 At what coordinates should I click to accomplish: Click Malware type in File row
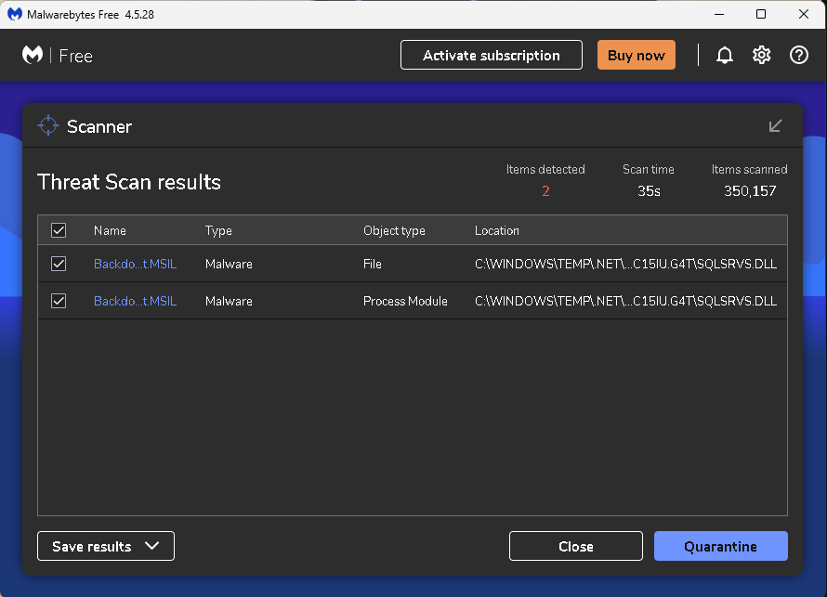(x=229, y=264)
